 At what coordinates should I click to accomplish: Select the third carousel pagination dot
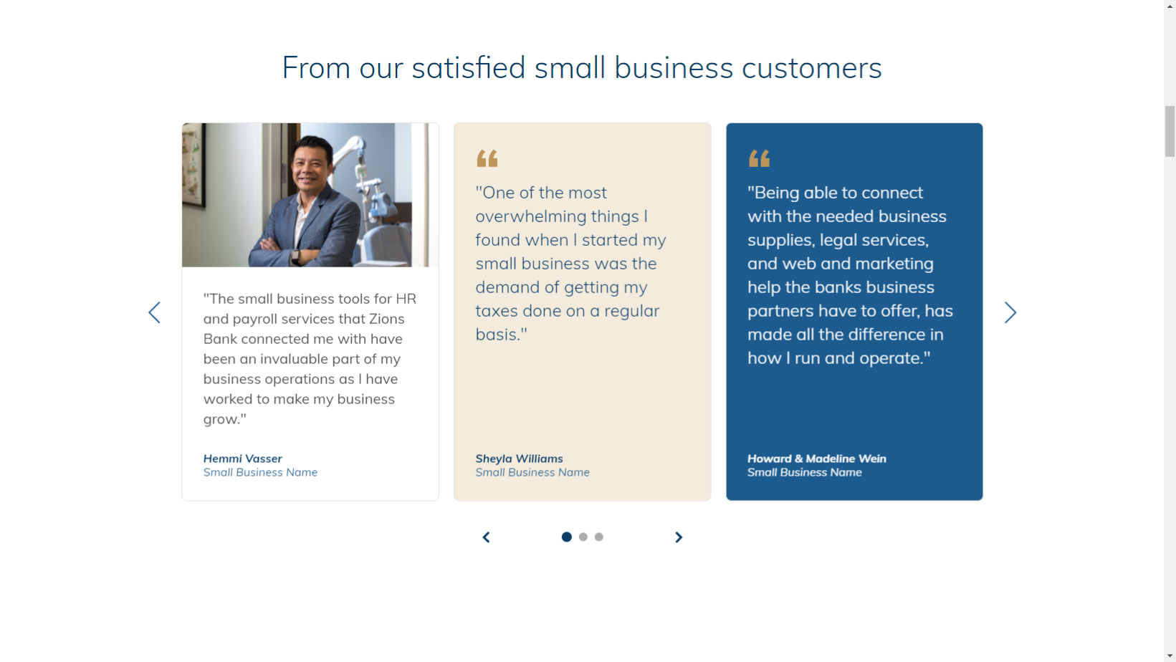pos(599,537)
